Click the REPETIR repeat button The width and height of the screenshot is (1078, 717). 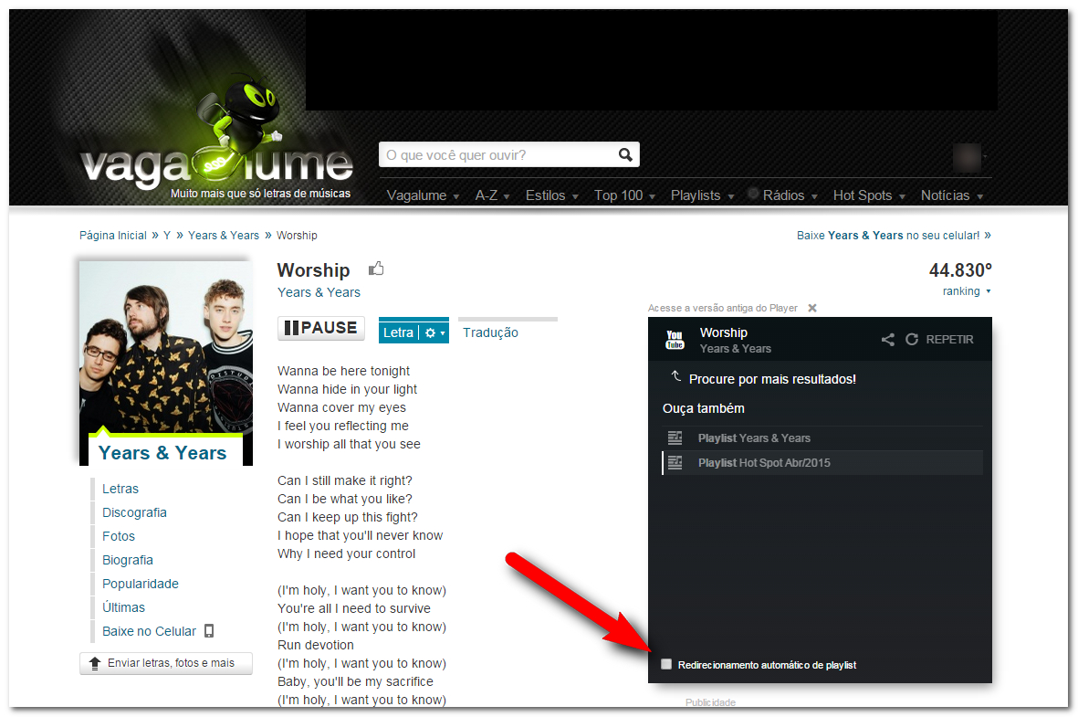(939, 339)
